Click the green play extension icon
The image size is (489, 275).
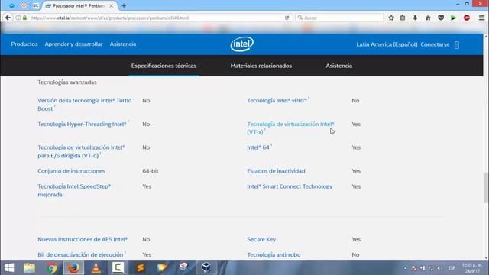click(x=453, y=18)
